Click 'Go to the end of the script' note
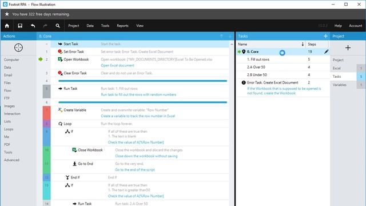Screen dimensions: 366x206 coord(135,170)
